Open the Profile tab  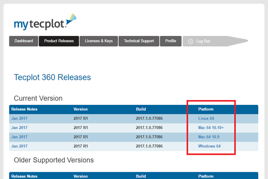coord(171,41)
